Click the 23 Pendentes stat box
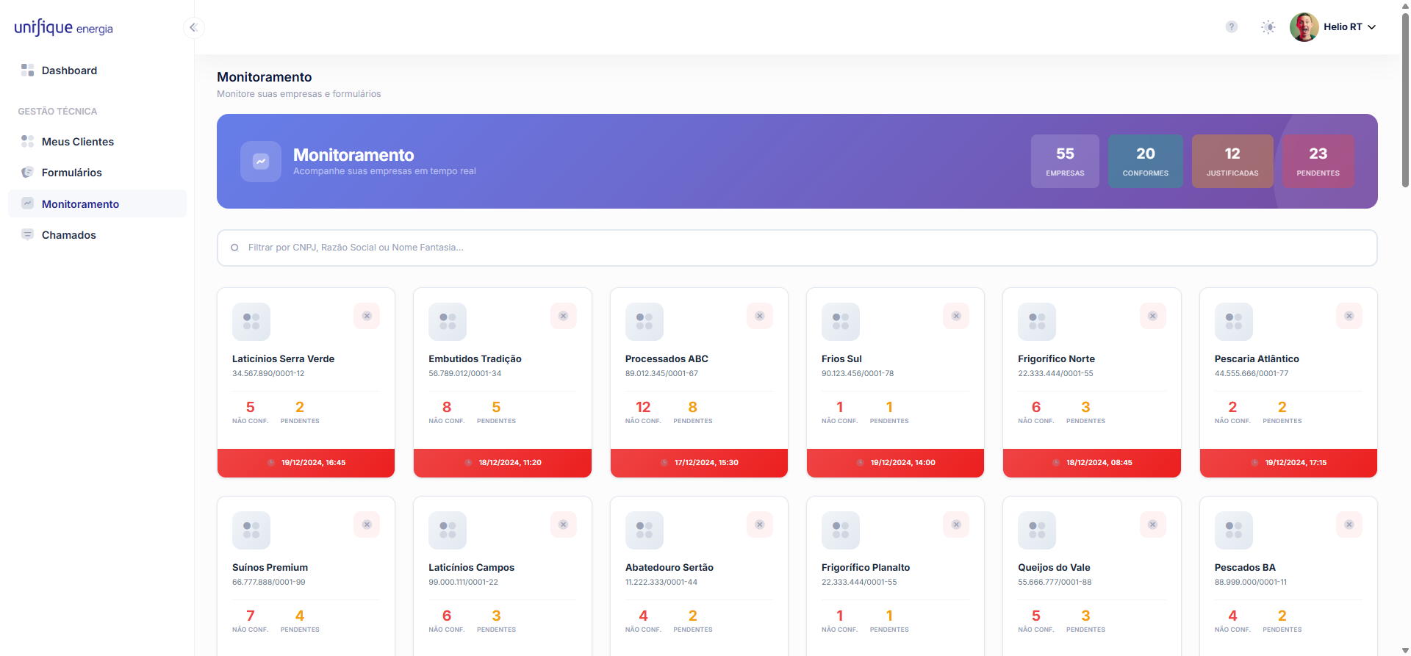Image resolution: width=1411 pixels, height=656 pixels. [1318, 161]
